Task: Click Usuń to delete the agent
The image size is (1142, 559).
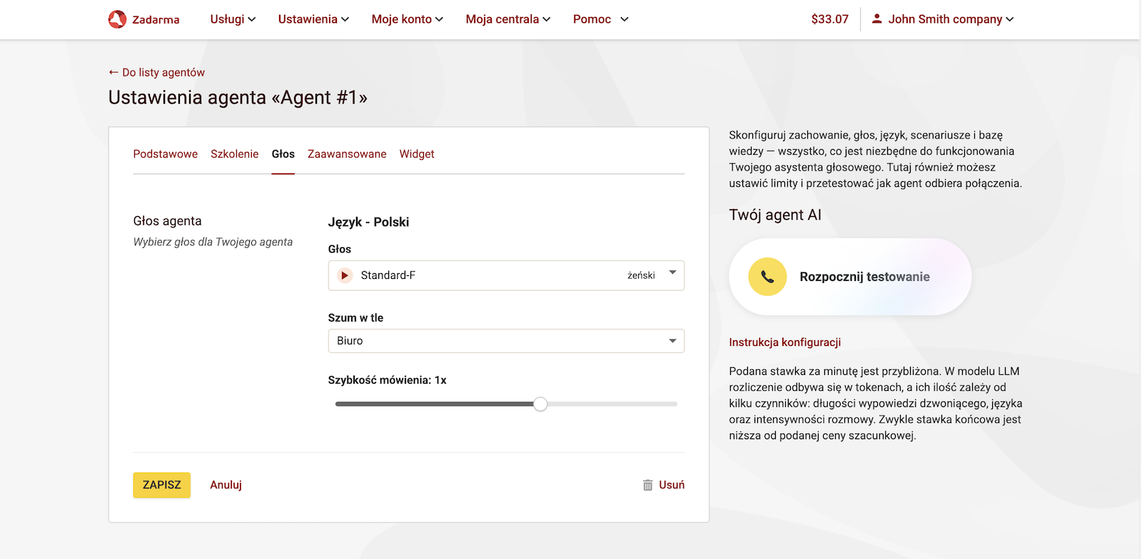Action: click(x=672, y=485)
